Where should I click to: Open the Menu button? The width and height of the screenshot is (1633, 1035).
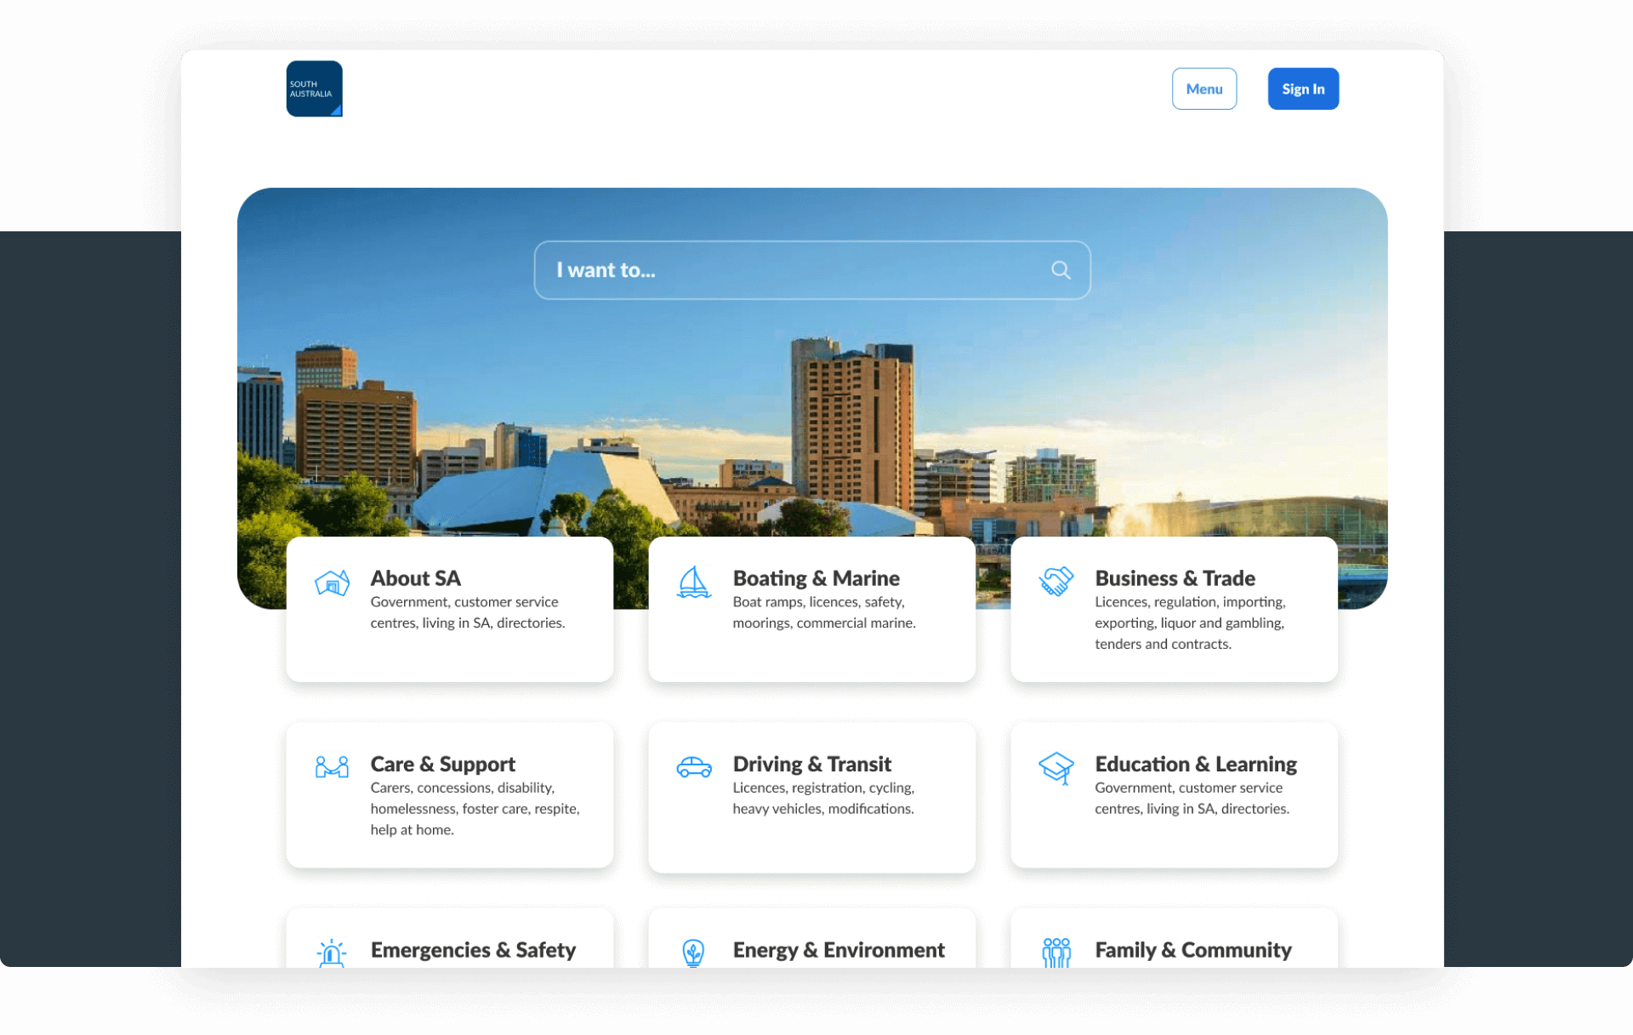pyautogui.click(x=1203, y=88)
